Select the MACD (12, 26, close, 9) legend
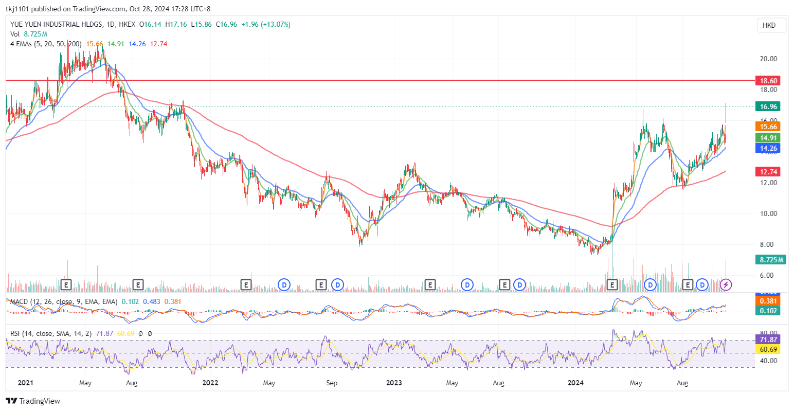This screenshot has width=794, height=411. tap(64, 301)
